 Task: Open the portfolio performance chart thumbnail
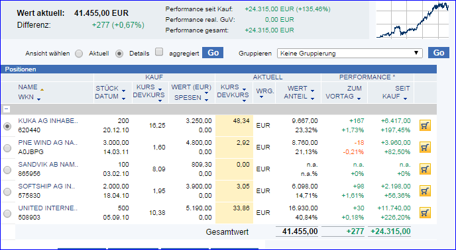[413, 20]
